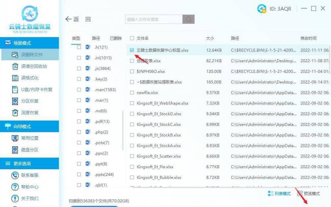
Task: Open 磁盘分区 disk partition
Action: (x=25, y=150)
